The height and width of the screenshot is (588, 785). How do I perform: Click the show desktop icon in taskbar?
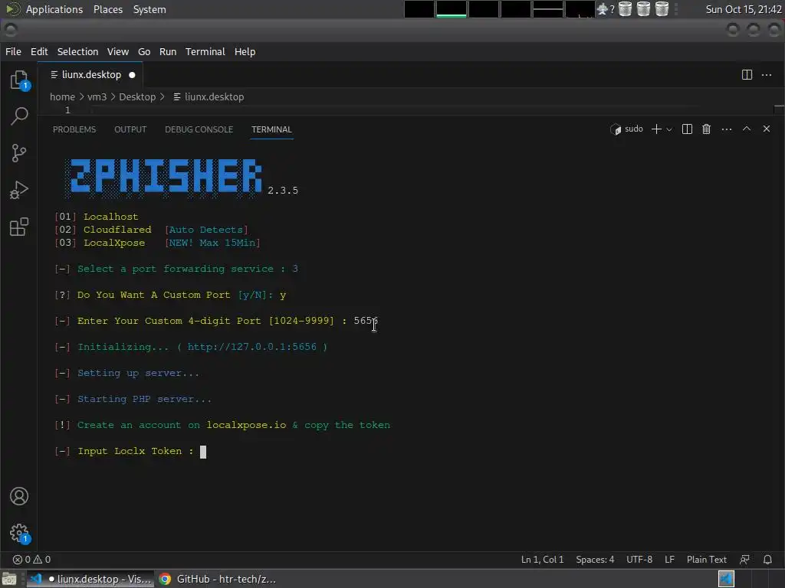9,579
